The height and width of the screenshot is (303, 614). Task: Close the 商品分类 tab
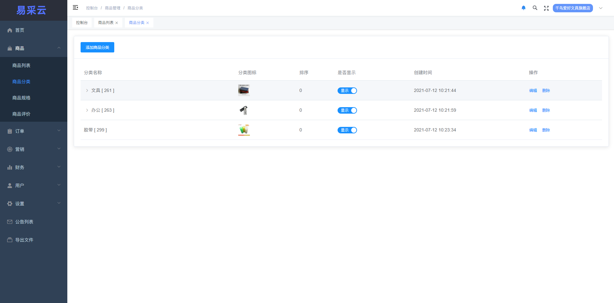pyautogui.click(x=148, y=23)
